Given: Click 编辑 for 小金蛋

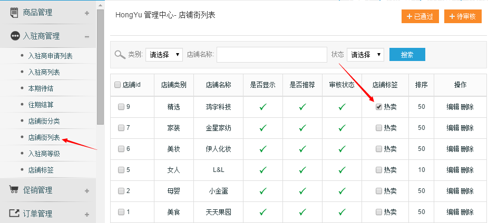Looking at the screenshot, I should (x=453, y=191).
